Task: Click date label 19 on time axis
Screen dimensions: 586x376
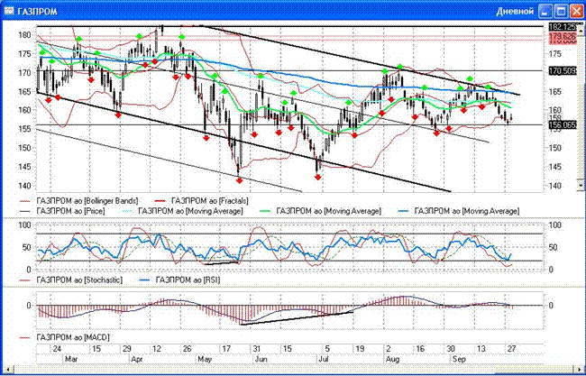Action: click(360, 349)
